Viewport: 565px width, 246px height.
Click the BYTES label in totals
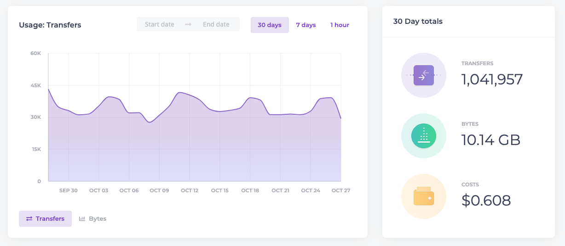coord(470,124)
